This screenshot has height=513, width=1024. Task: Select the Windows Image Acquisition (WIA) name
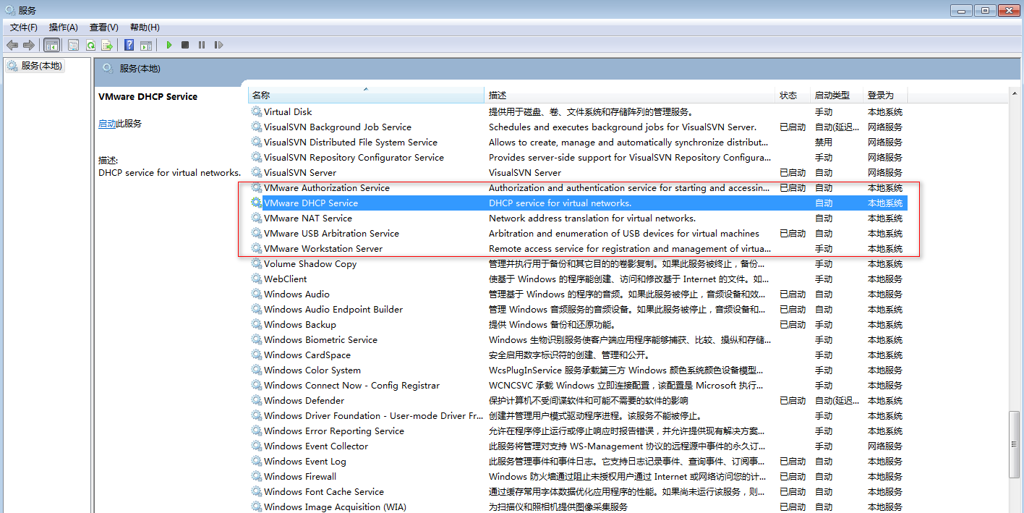click(x=335, y=506)
